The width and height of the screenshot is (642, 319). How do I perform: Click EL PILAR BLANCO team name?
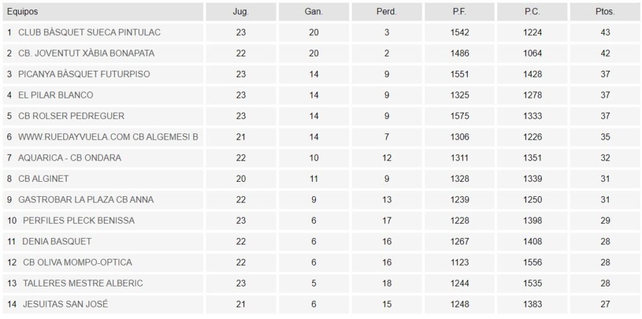pos(56,95)
